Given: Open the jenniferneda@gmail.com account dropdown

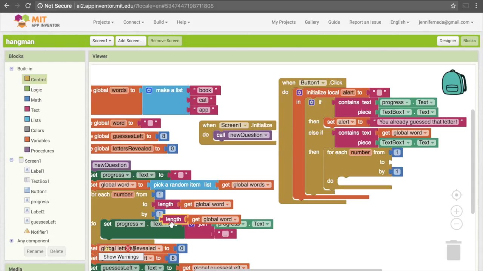Looking at the screenshot, I should 446,22.
